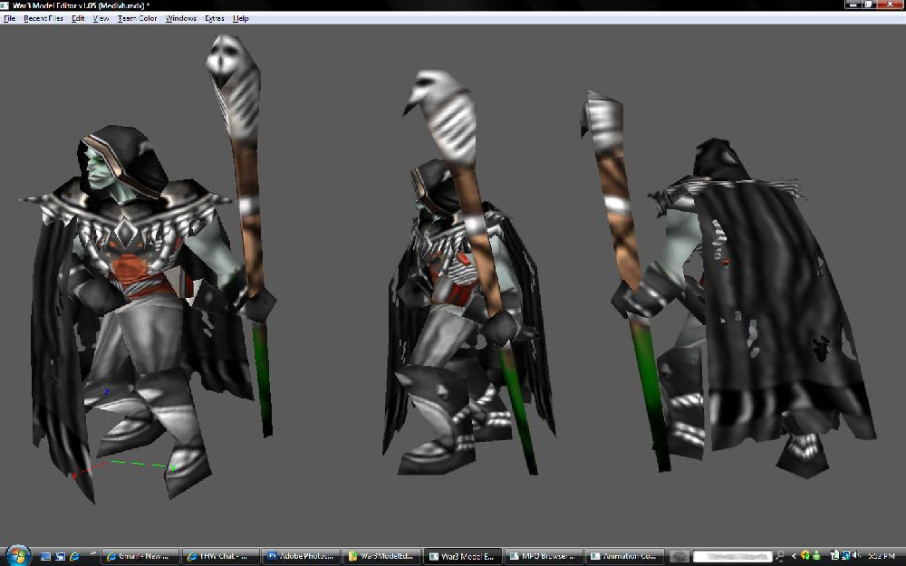Viewport: 906px width, 566px height.
Task: Open the File menu
Action: click(x=9, y=18)
